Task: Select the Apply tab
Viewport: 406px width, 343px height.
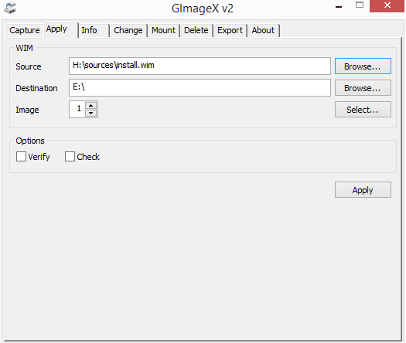Action: coord(61,29)
